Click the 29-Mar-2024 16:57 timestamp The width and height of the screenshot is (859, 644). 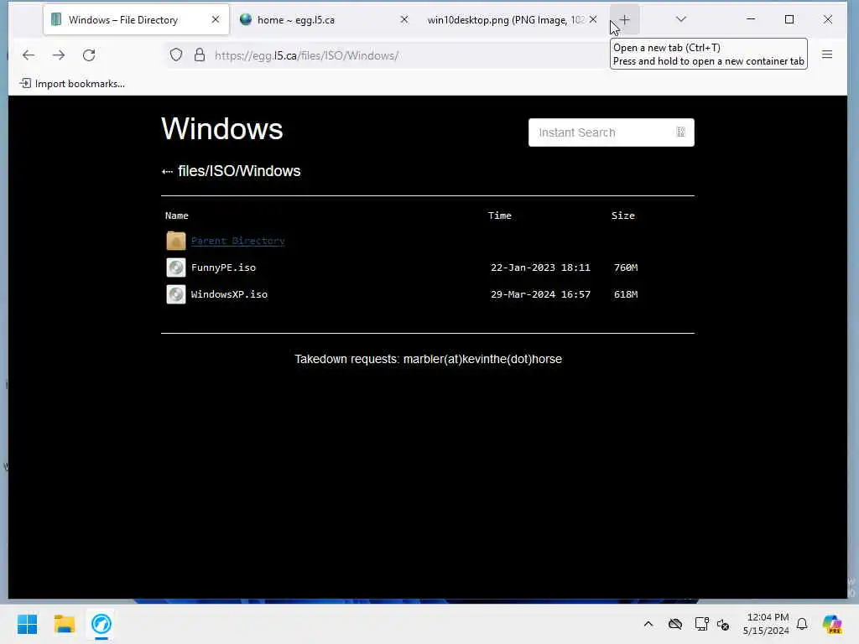540,294
